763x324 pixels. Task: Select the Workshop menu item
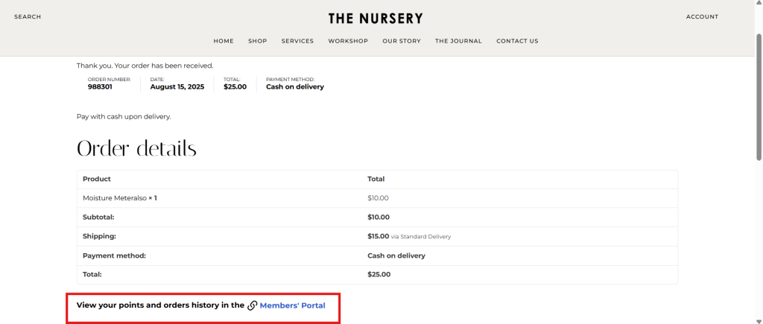(x=348, y=41)
